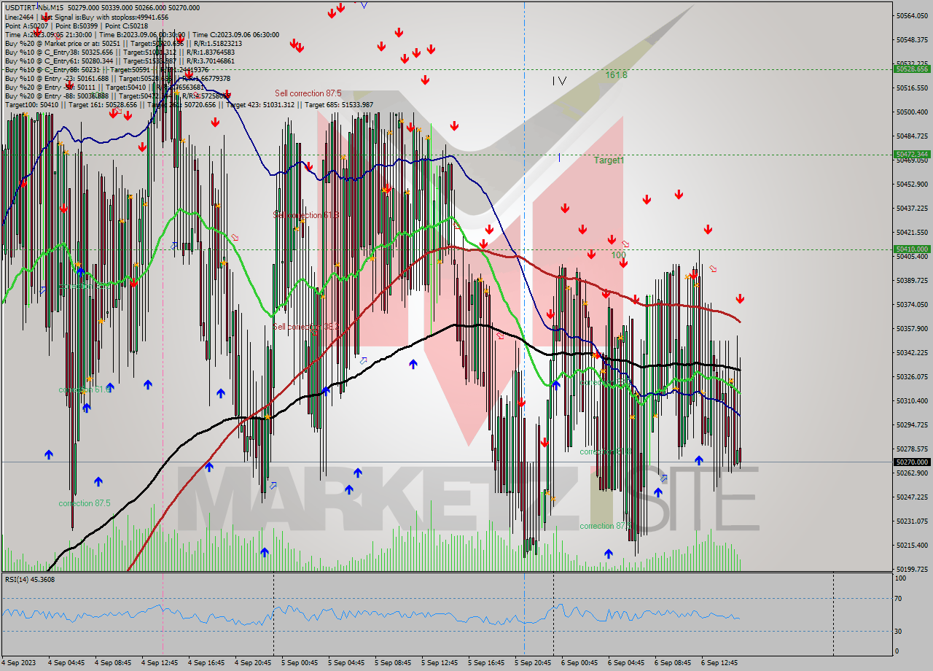Click the current price tag 50270.000
933x671 pixels.
click(x=912, y=462)
